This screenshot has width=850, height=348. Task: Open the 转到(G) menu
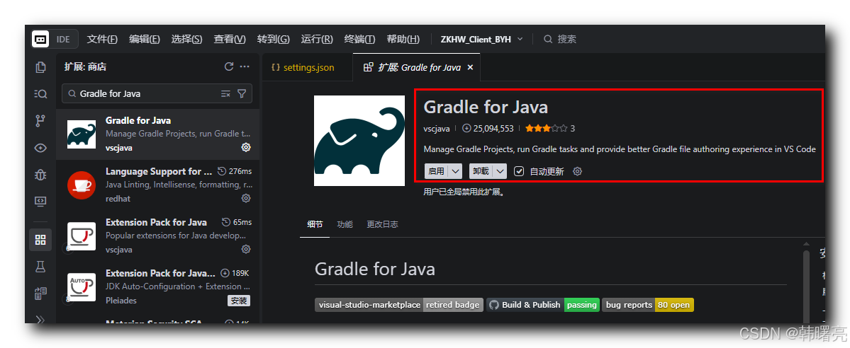pos(273,39)
